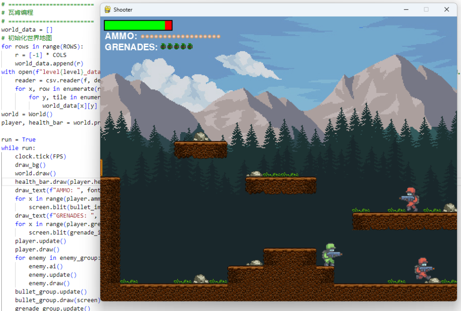Click the first bullet in the AMMO row

pos(143,36)
